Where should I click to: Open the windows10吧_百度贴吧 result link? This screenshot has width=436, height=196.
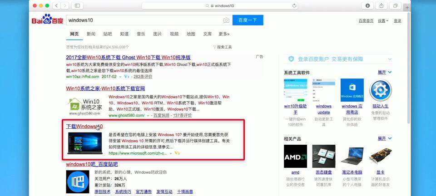pyautogui.click(x=92, y=164)
